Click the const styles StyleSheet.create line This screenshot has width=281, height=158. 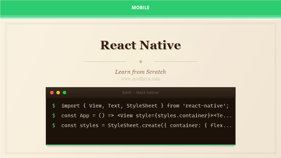[146, 125]
